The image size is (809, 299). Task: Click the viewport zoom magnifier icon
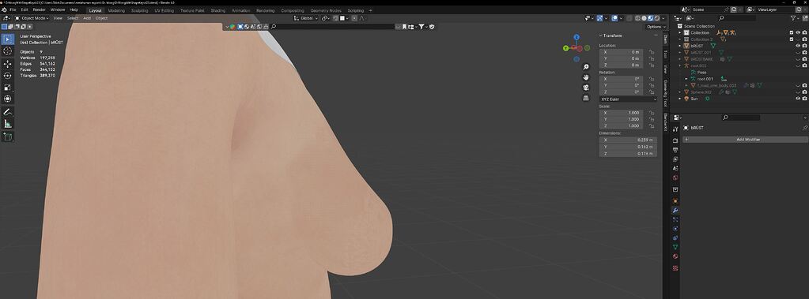[586, 67]
